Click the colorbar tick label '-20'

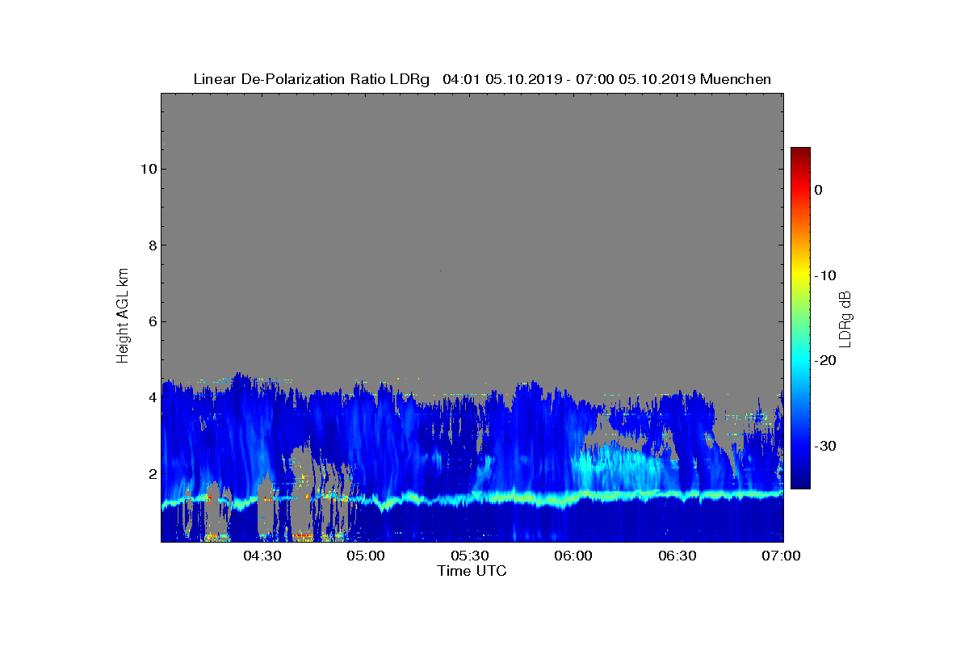point(825,361)
